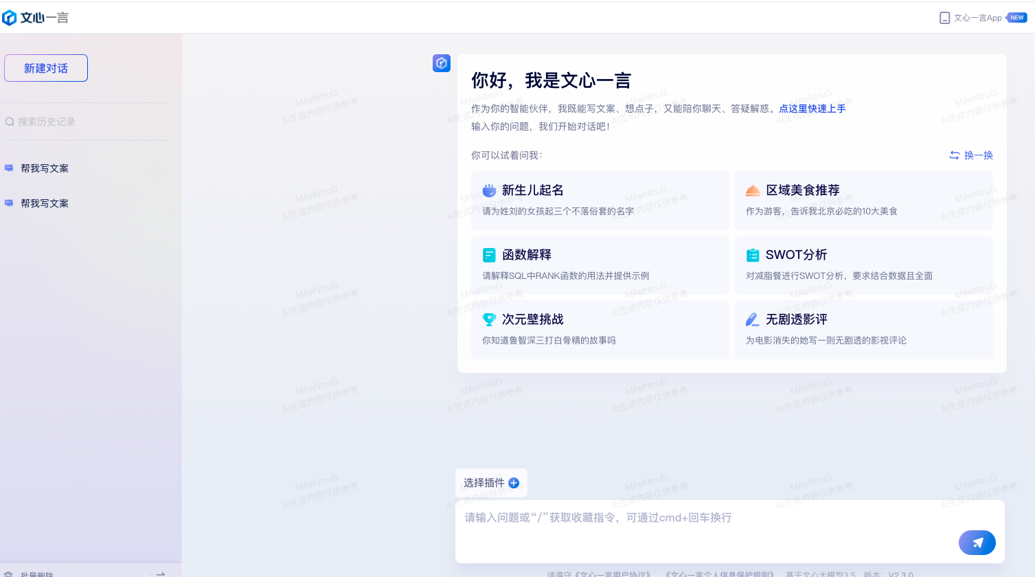Click 请解释SQL中RANK函数的用法并提供示例 text
1035x577 pixels.
click(565, 276)
